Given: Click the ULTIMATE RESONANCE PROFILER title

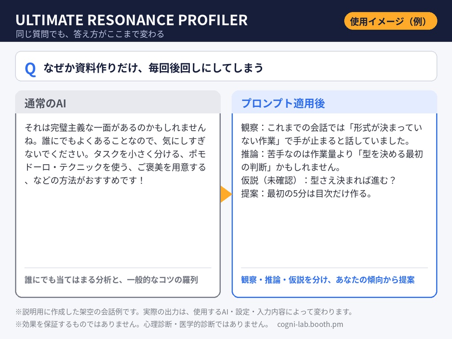Looking at the screenshot, I should click(132, 20).
